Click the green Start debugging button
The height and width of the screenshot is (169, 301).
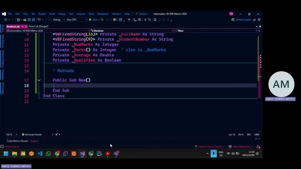click(x=93, y=20)
